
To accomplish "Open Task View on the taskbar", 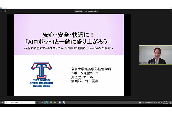I will coord(42,102).
